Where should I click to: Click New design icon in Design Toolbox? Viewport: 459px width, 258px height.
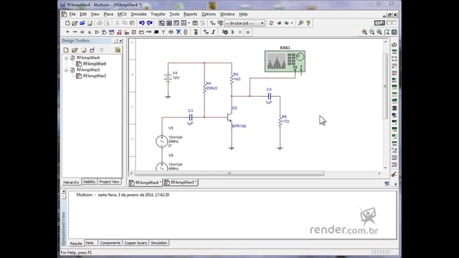pyautogui.click(x=66, y=50)
